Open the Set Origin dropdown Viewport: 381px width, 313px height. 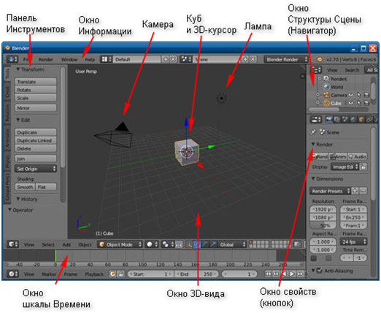[36, 169]
